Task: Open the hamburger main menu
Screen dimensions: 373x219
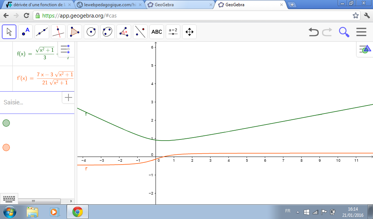Action: point(361,32)
